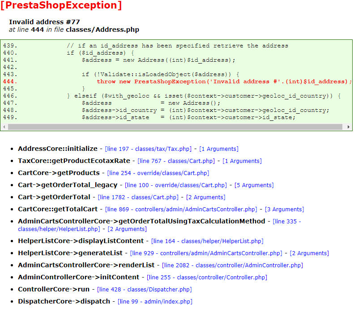Viewport: 354px width, 325px height.
Task: Open the 'line 929 - AdminCartsController.php' link
Action: pos(206,253)
